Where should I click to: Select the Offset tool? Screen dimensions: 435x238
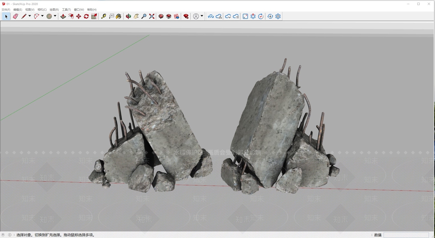tap(71, 16)
